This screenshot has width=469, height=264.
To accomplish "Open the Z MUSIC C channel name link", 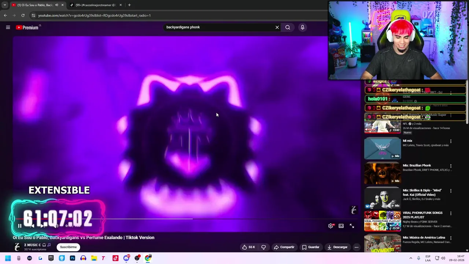I will pyautogui.click(x=32, y=245).
